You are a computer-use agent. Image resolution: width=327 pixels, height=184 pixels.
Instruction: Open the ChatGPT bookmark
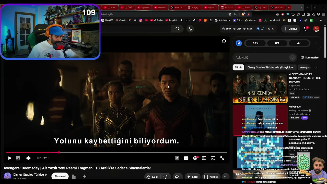click(107, 20)
